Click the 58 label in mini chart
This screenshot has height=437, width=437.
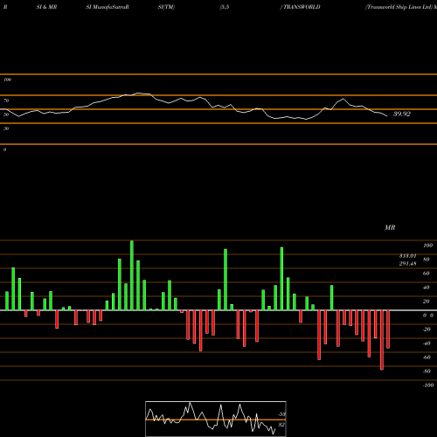pos(281,414)
